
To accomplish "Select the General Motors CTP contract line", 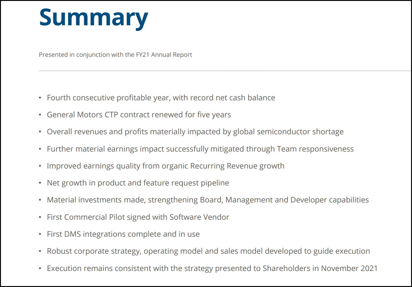I will tap(139, 115).
